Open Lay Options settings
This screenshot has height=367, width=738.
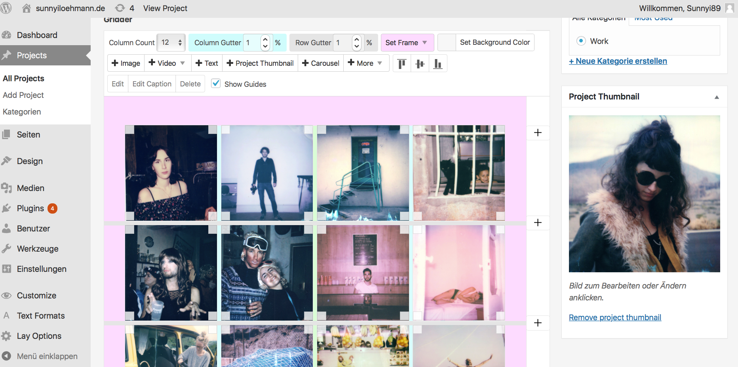[x=39, y=336]
